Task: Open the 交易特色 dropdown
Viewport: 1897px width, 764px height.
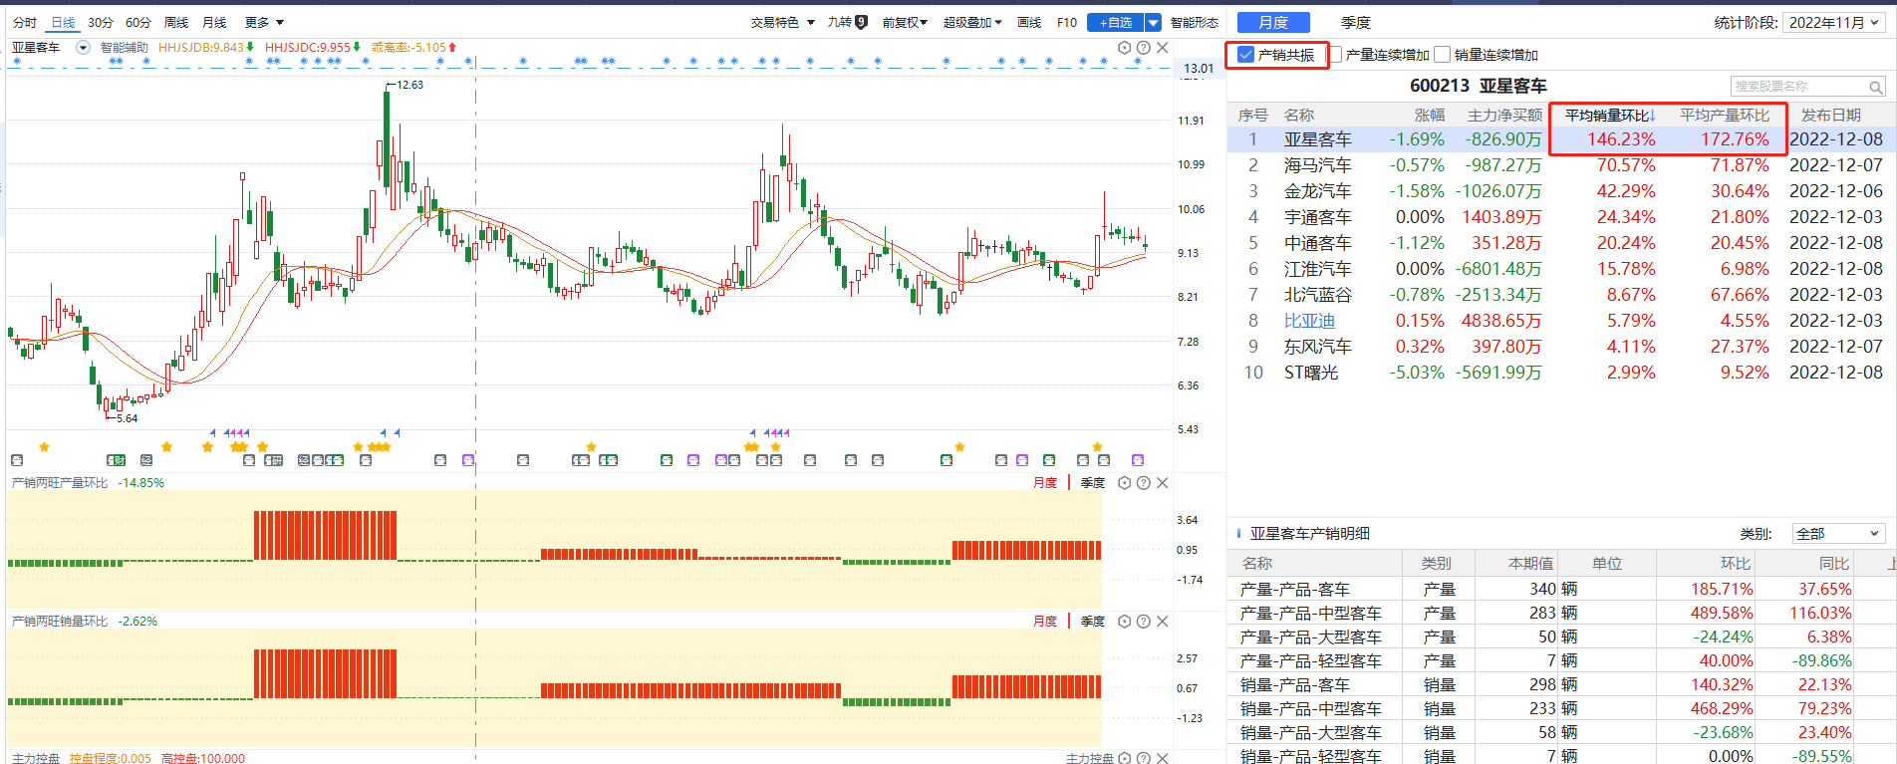Action: click(782, 22)
